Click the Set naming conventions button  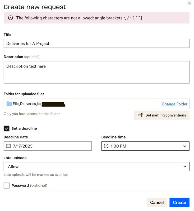(x=162, y=115)
